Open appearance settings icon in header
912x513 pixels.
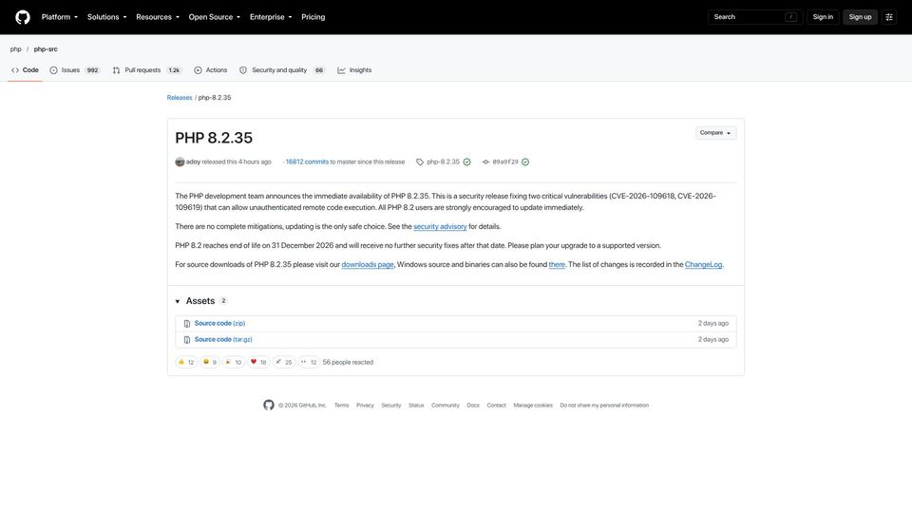point(889,17)
